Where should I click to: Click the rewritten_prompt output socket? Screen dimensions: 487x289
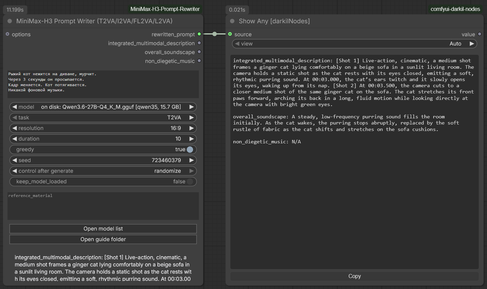pyautogui.click(x=199, y=34)
